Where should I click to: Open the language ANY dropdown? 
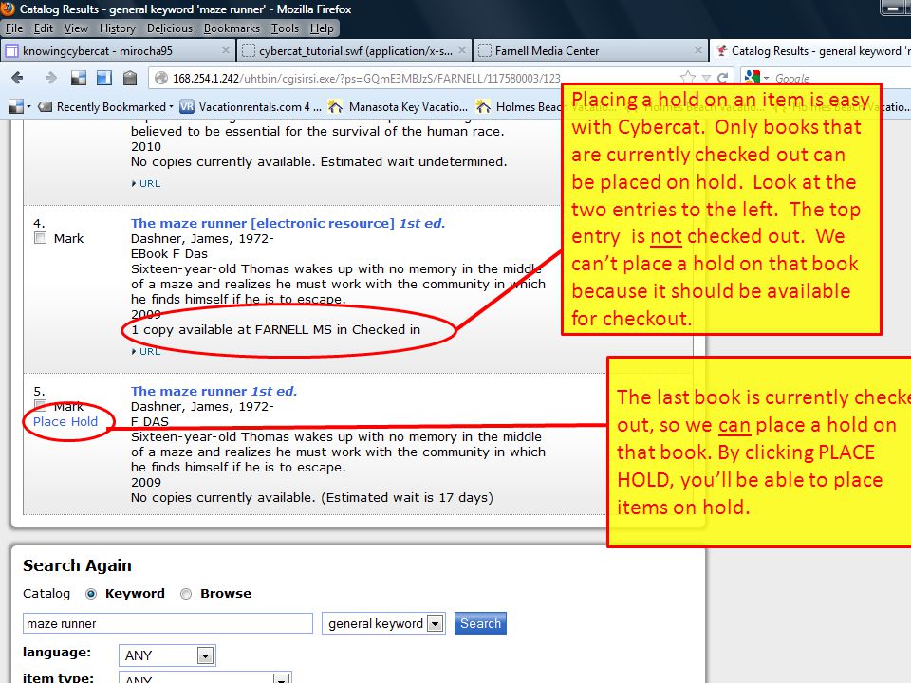(x=167, y=655)
